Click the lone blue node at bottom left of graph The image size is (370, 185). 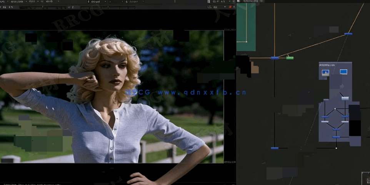point(274,148)
